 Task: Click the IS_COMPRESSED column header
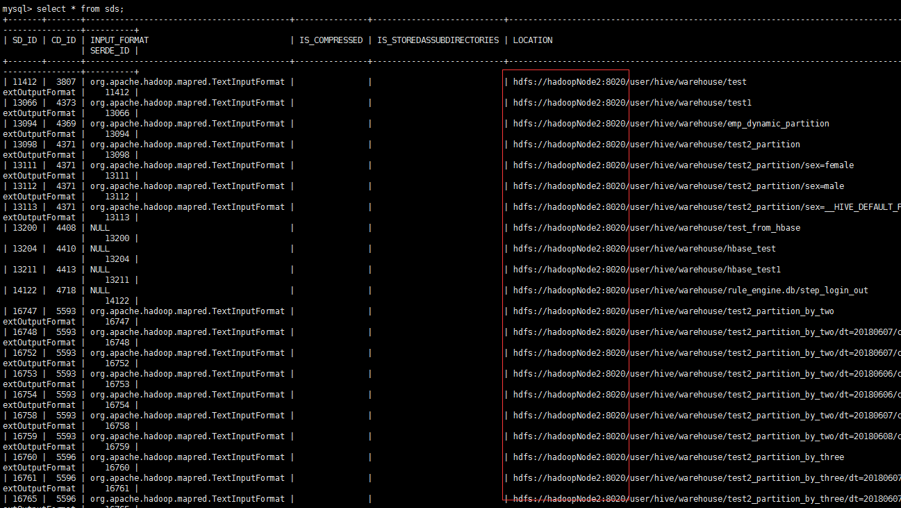click(x=331, y=40)
